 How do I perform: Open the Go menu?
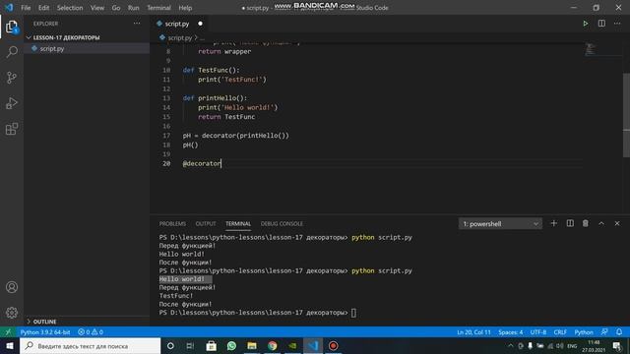click(x=116, y=8)
